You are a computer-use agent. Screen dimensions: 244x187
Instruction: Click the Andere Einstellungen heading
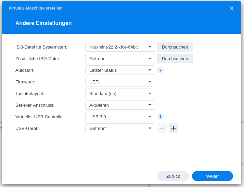point(43,23)
